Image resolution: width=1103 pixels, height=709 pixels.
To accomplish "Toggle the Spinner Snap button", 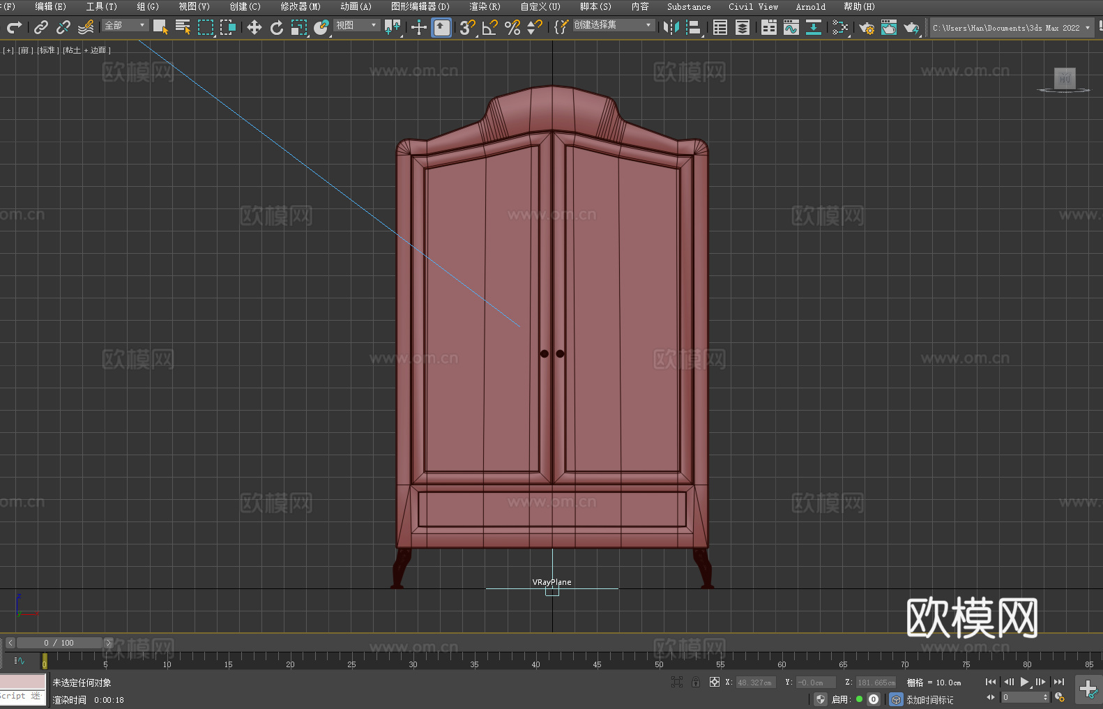I will click(535, 27).
